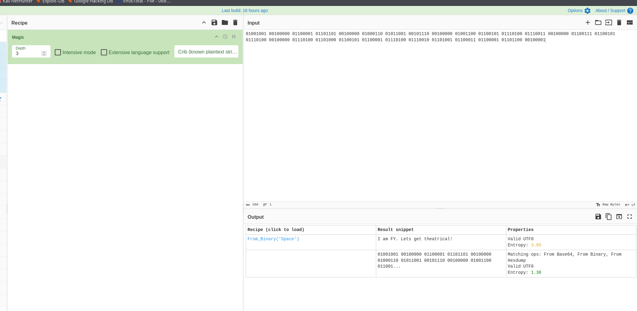Open Kali NetHunter bookmark
Viewport: 637px width, 311px height.
[16, 2]
